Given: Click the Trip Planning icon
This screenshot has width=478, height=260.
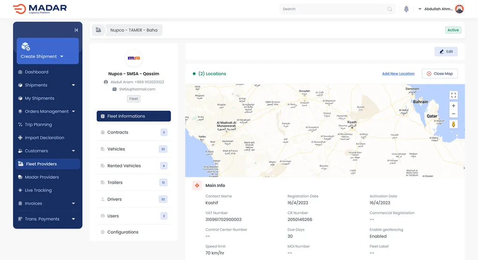Looking at the screenshot, I should tap(20, 124).
